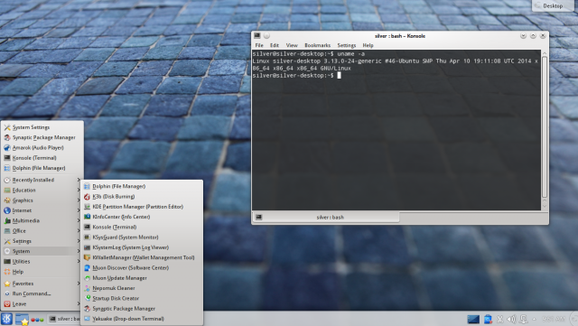This screenshot has height=326, width=578.
Task: Expand the Recently Installed submenu
Action: (x=42, y=180)
